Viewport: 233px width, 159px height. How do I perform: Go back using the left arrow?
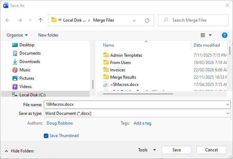point(8,20)
